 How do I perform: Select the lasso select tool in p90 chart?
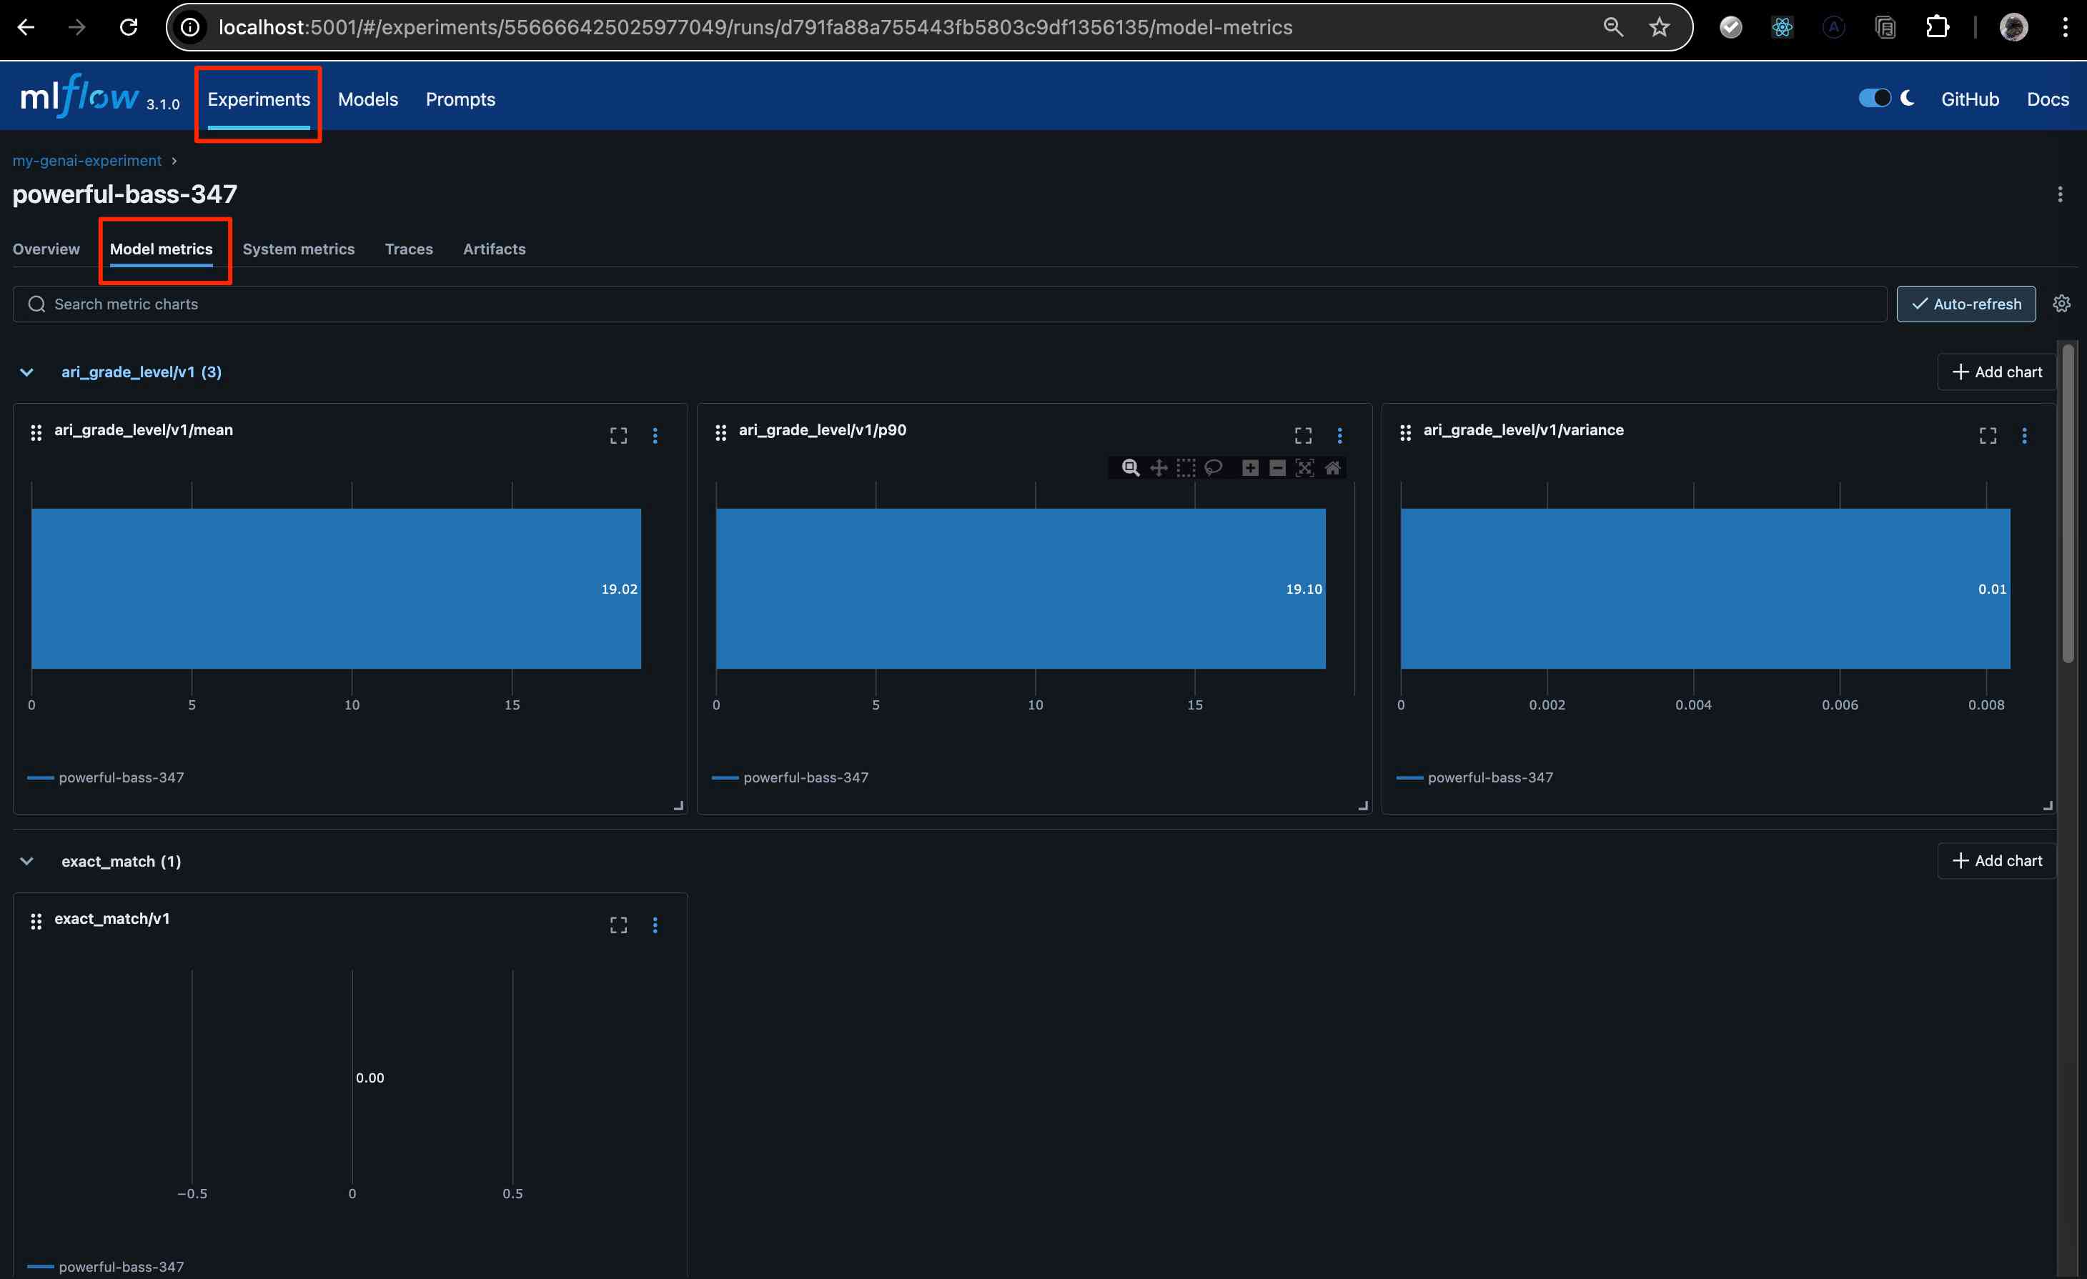point(1213,467)
